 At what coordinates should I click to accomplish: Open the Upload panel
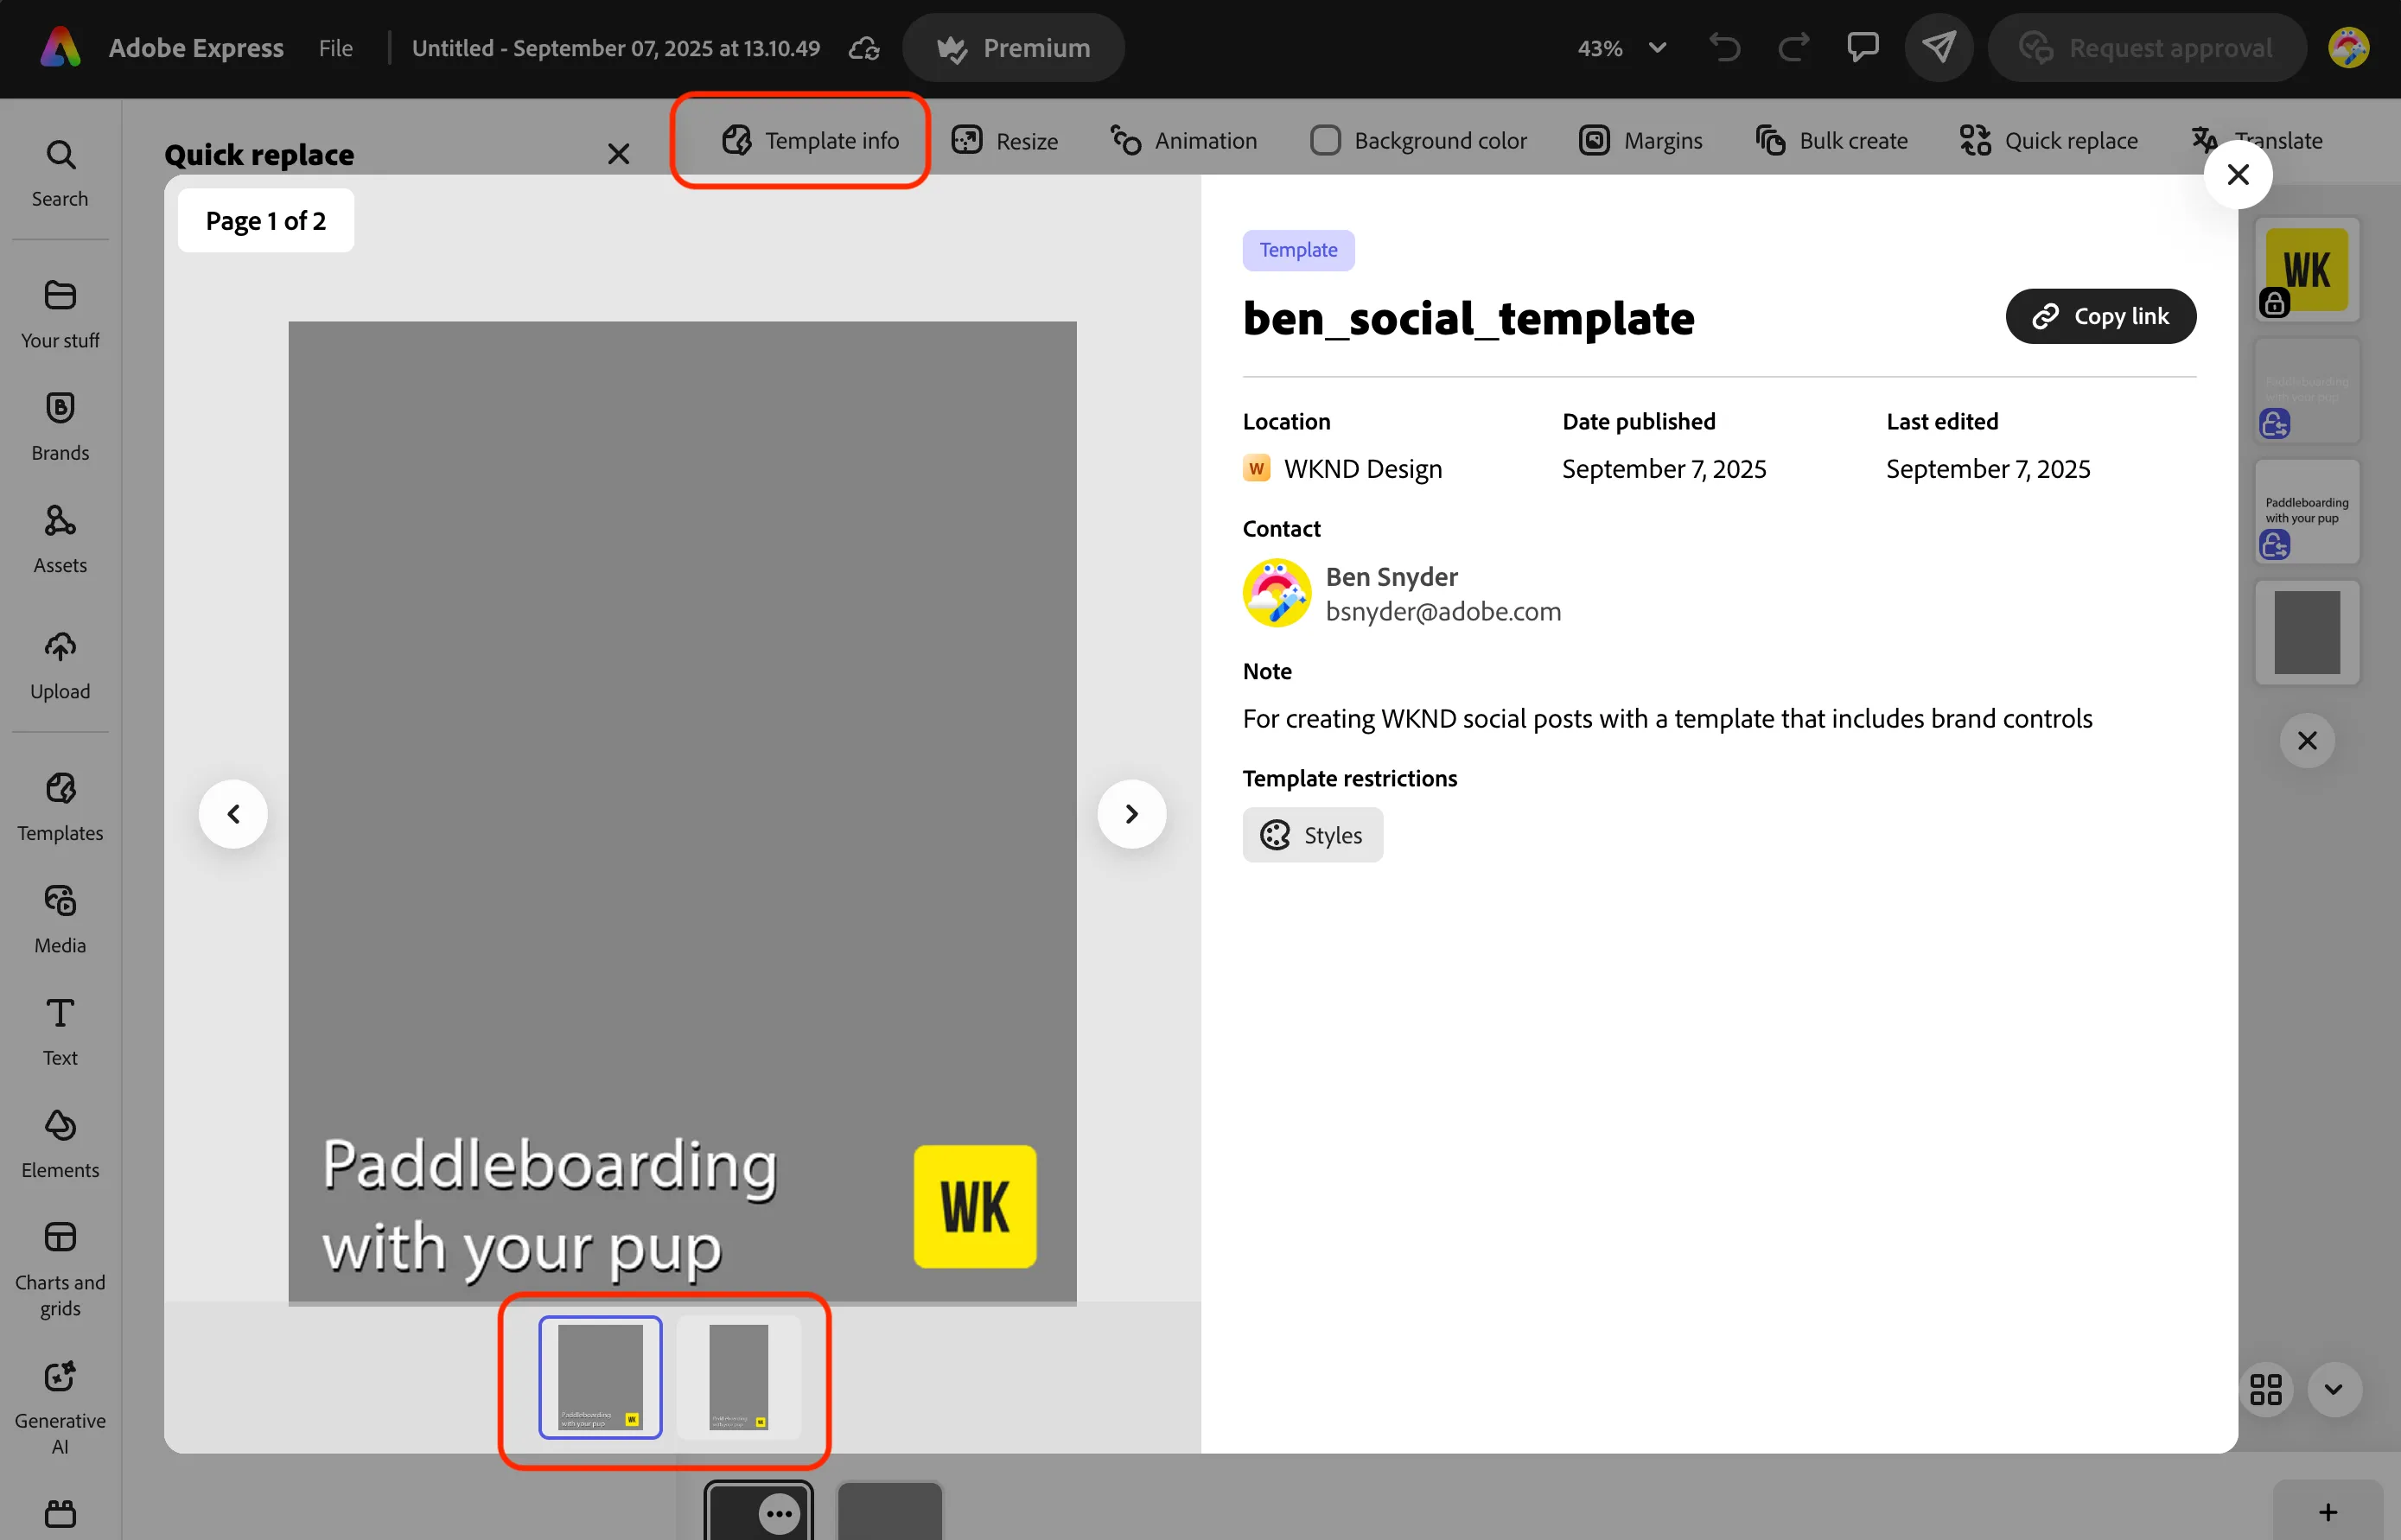click(x=60, y=665)
